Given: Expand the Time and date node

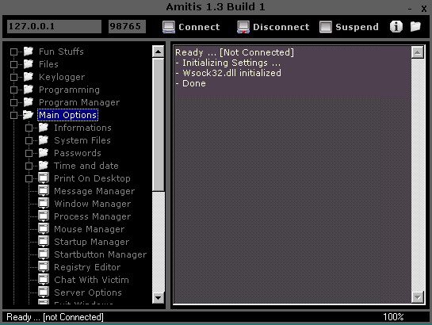Looking at the screenshot, I should pos(29,166).
